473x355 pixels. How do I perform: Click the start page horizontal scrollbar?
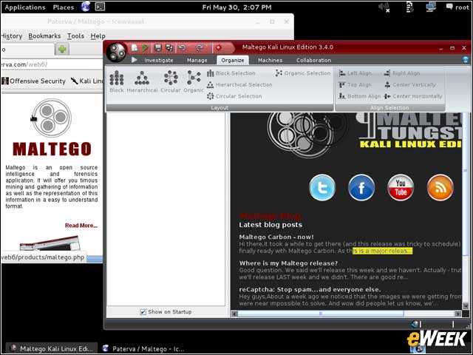click(321, 314)
